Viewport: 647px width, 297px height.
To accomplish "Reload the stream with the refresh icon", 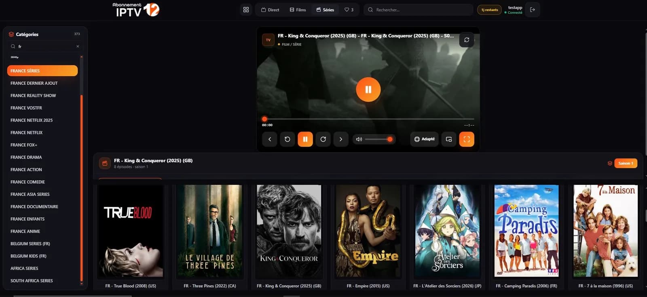I will point(467,40).
